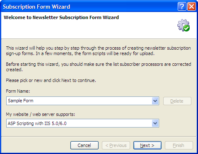Click the question mark help button

click(182, 6)
